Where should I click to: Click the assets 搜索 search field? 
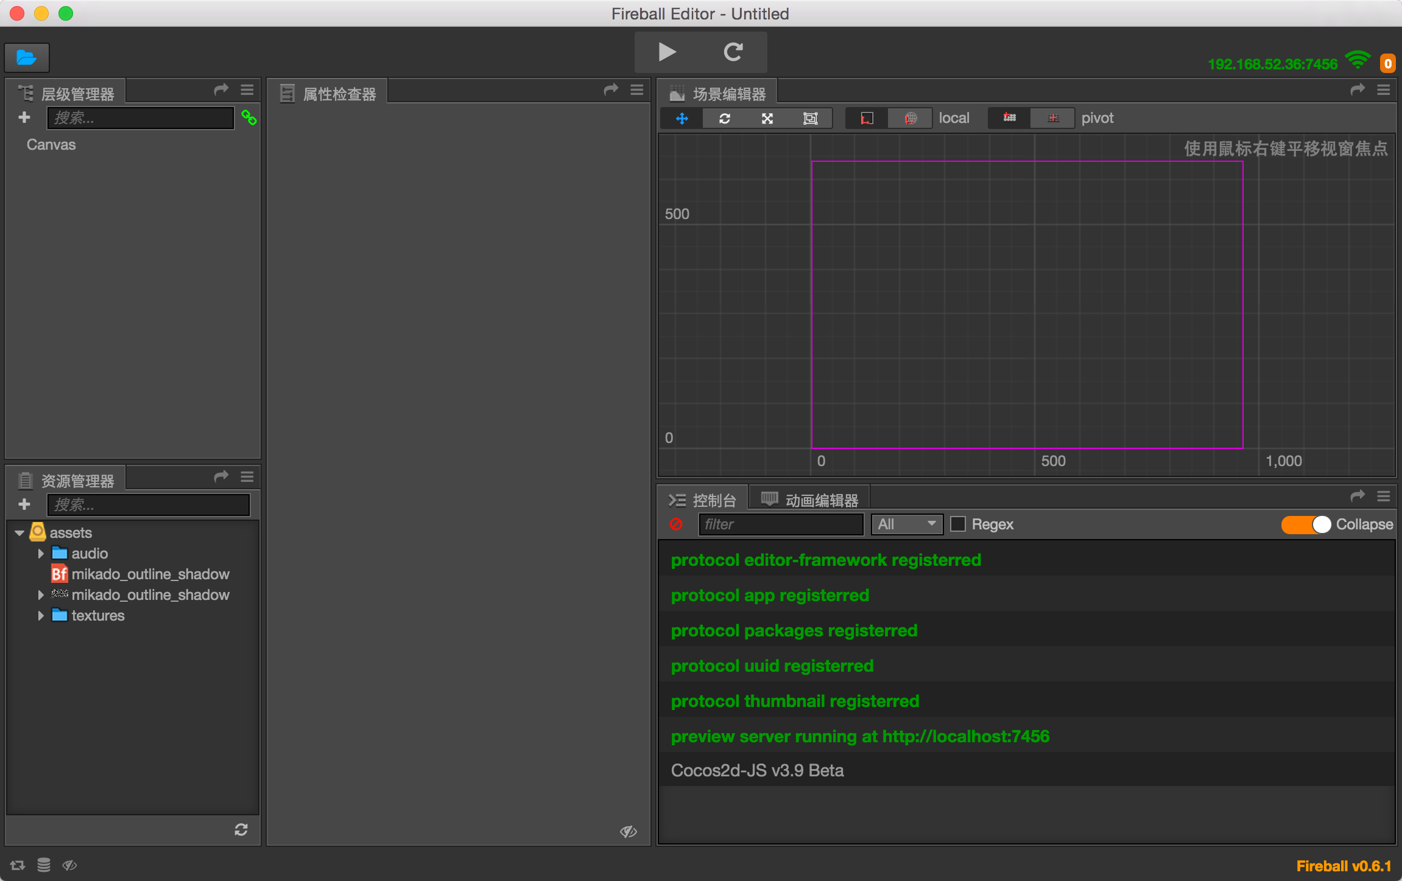149,504
